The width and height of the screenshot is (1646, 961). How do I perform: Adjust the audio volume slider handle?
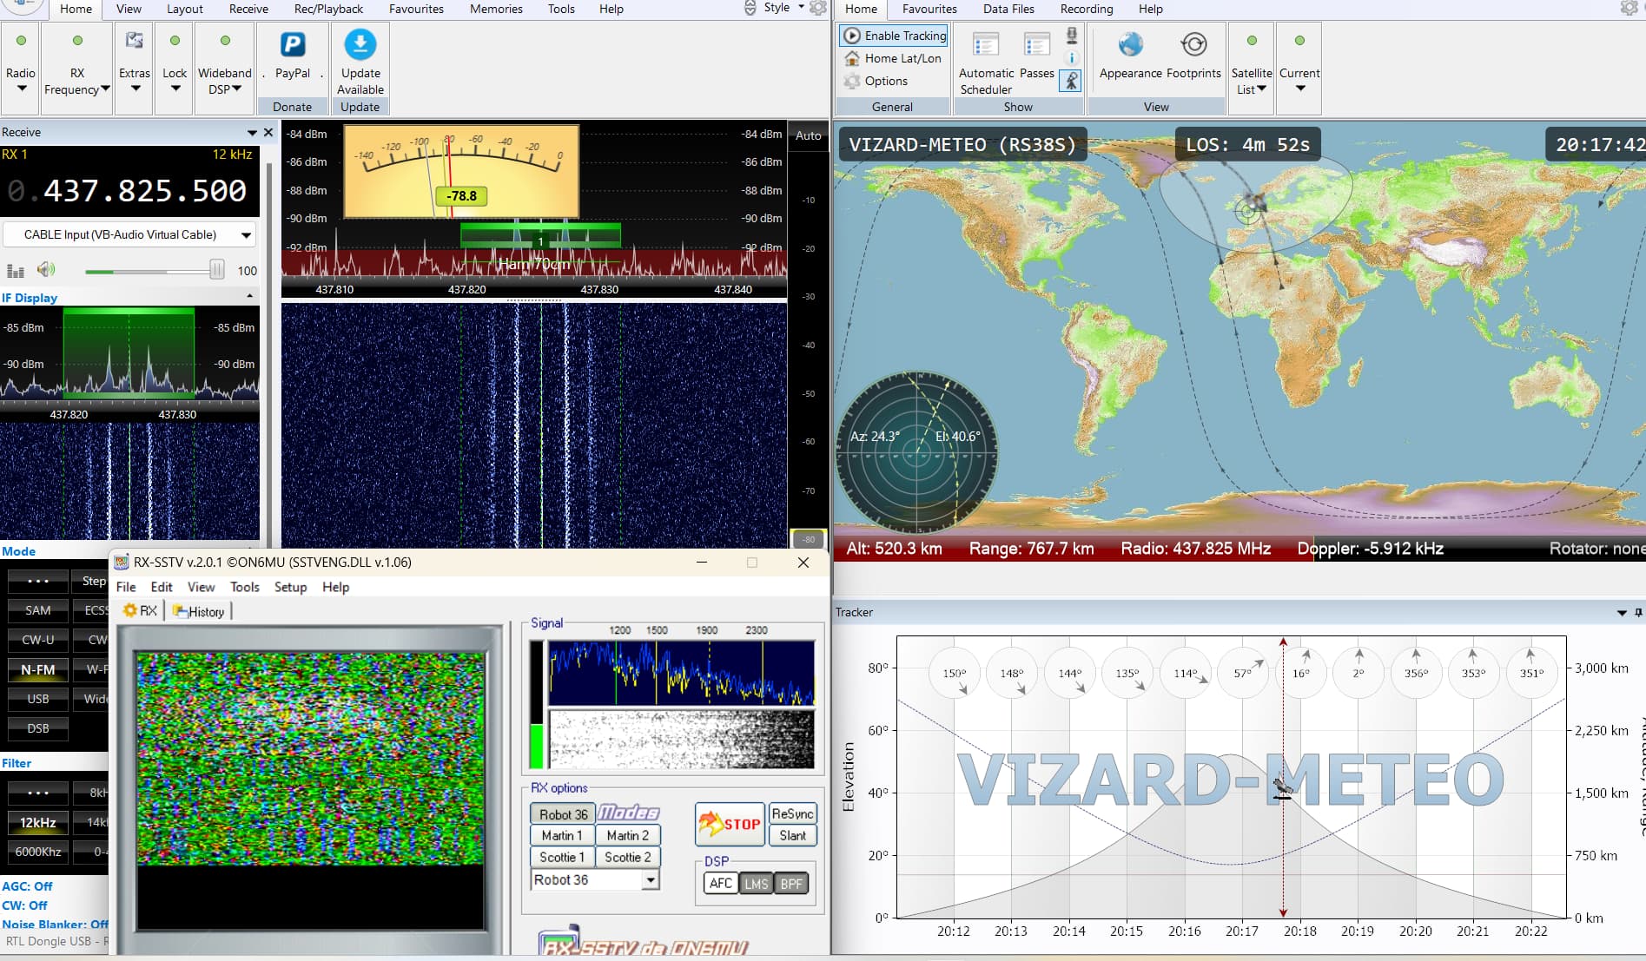point(216,270)
